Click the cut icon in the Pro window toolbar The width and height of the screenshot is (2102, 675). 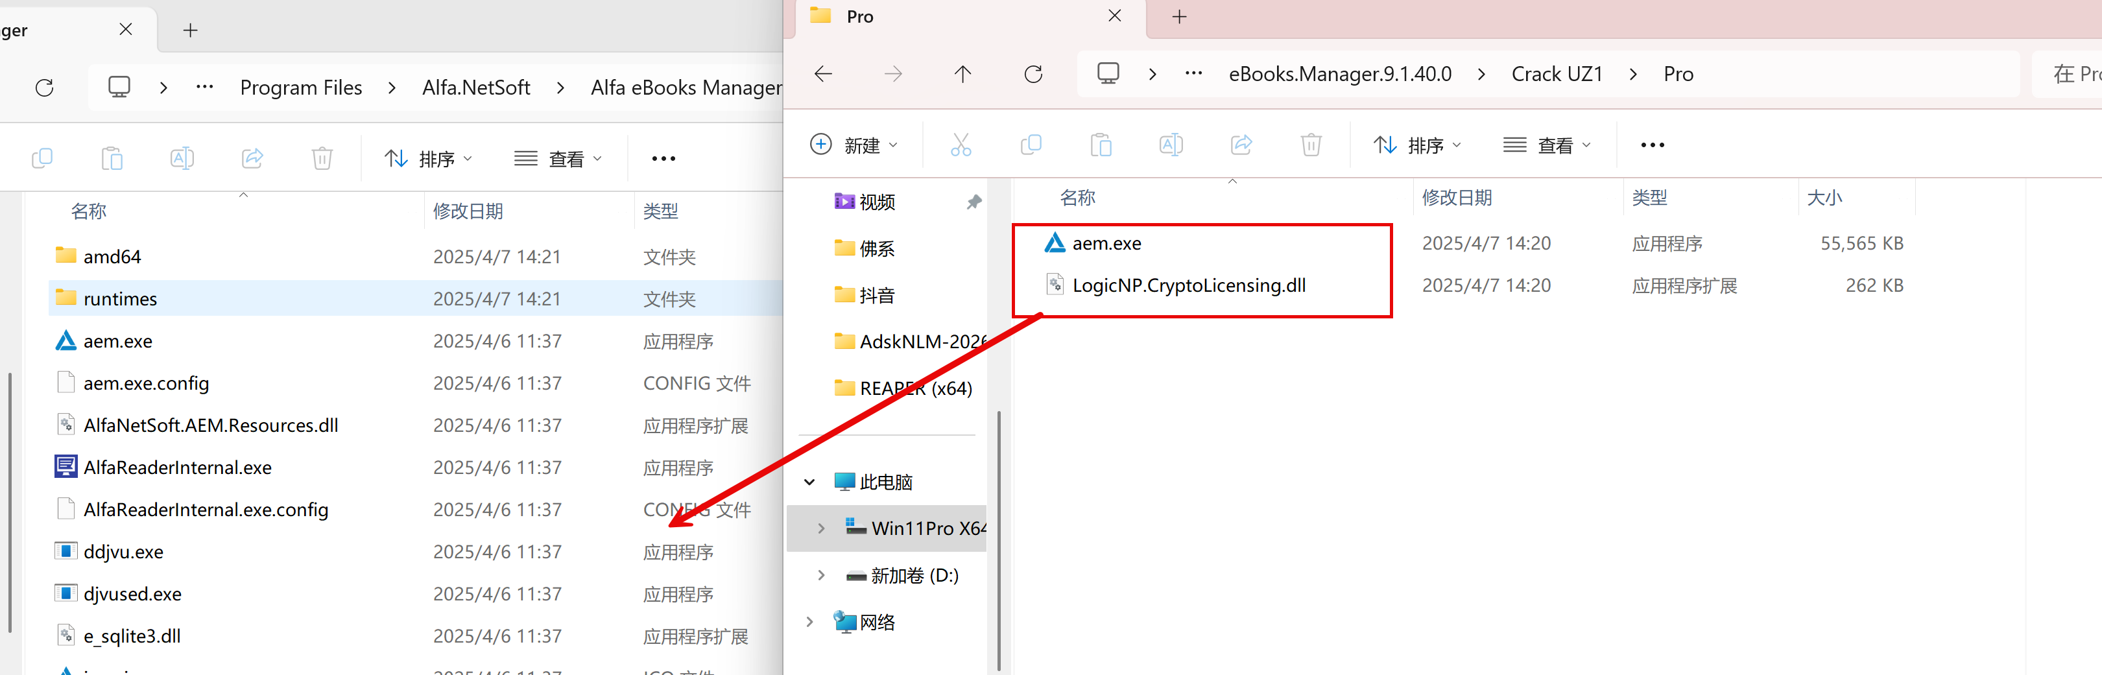point(961,145)
